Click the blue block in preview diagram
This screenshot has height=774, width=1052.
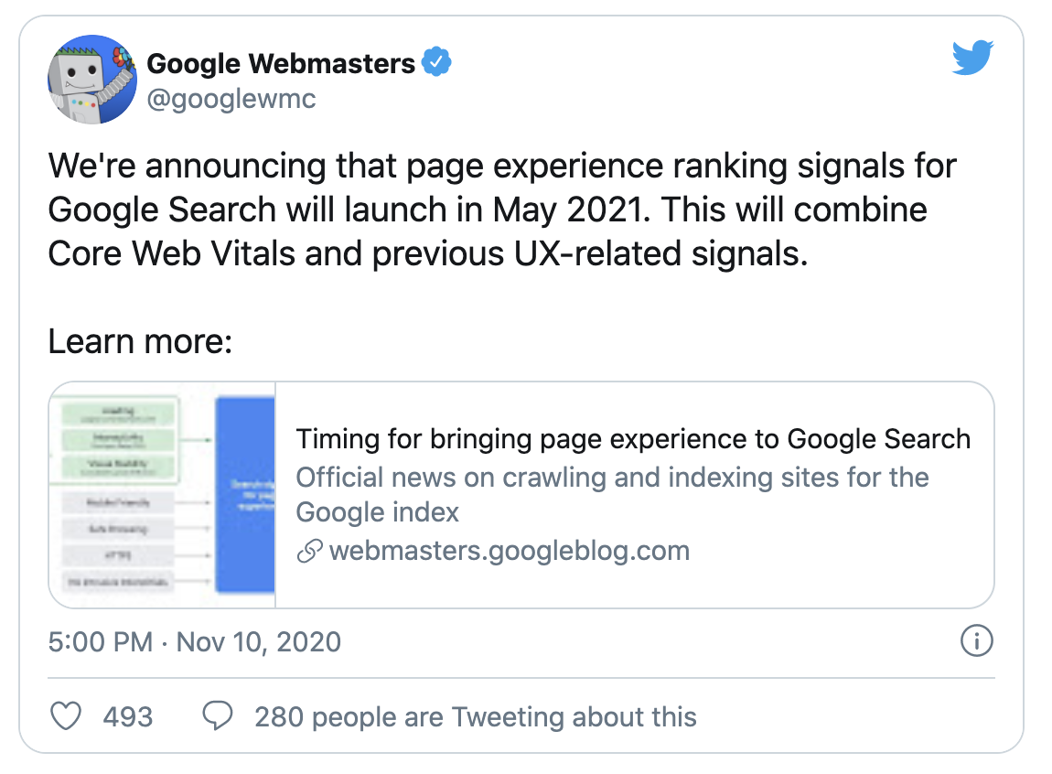click(244, 494)
